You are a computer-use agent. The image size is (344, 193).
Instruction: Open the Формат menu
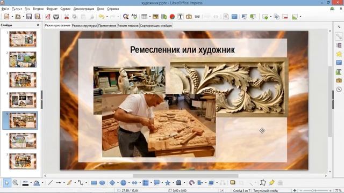(52, 9)
